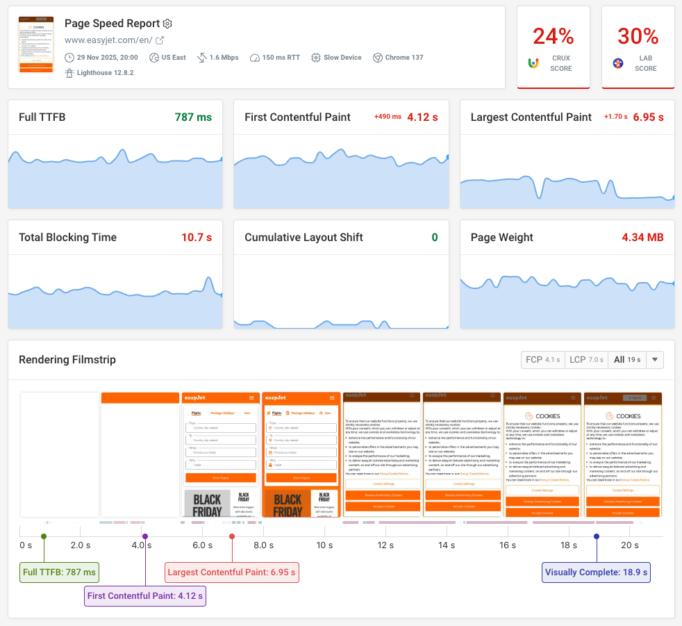Open the www.easyjet.com/en/ link

(108, 40)
